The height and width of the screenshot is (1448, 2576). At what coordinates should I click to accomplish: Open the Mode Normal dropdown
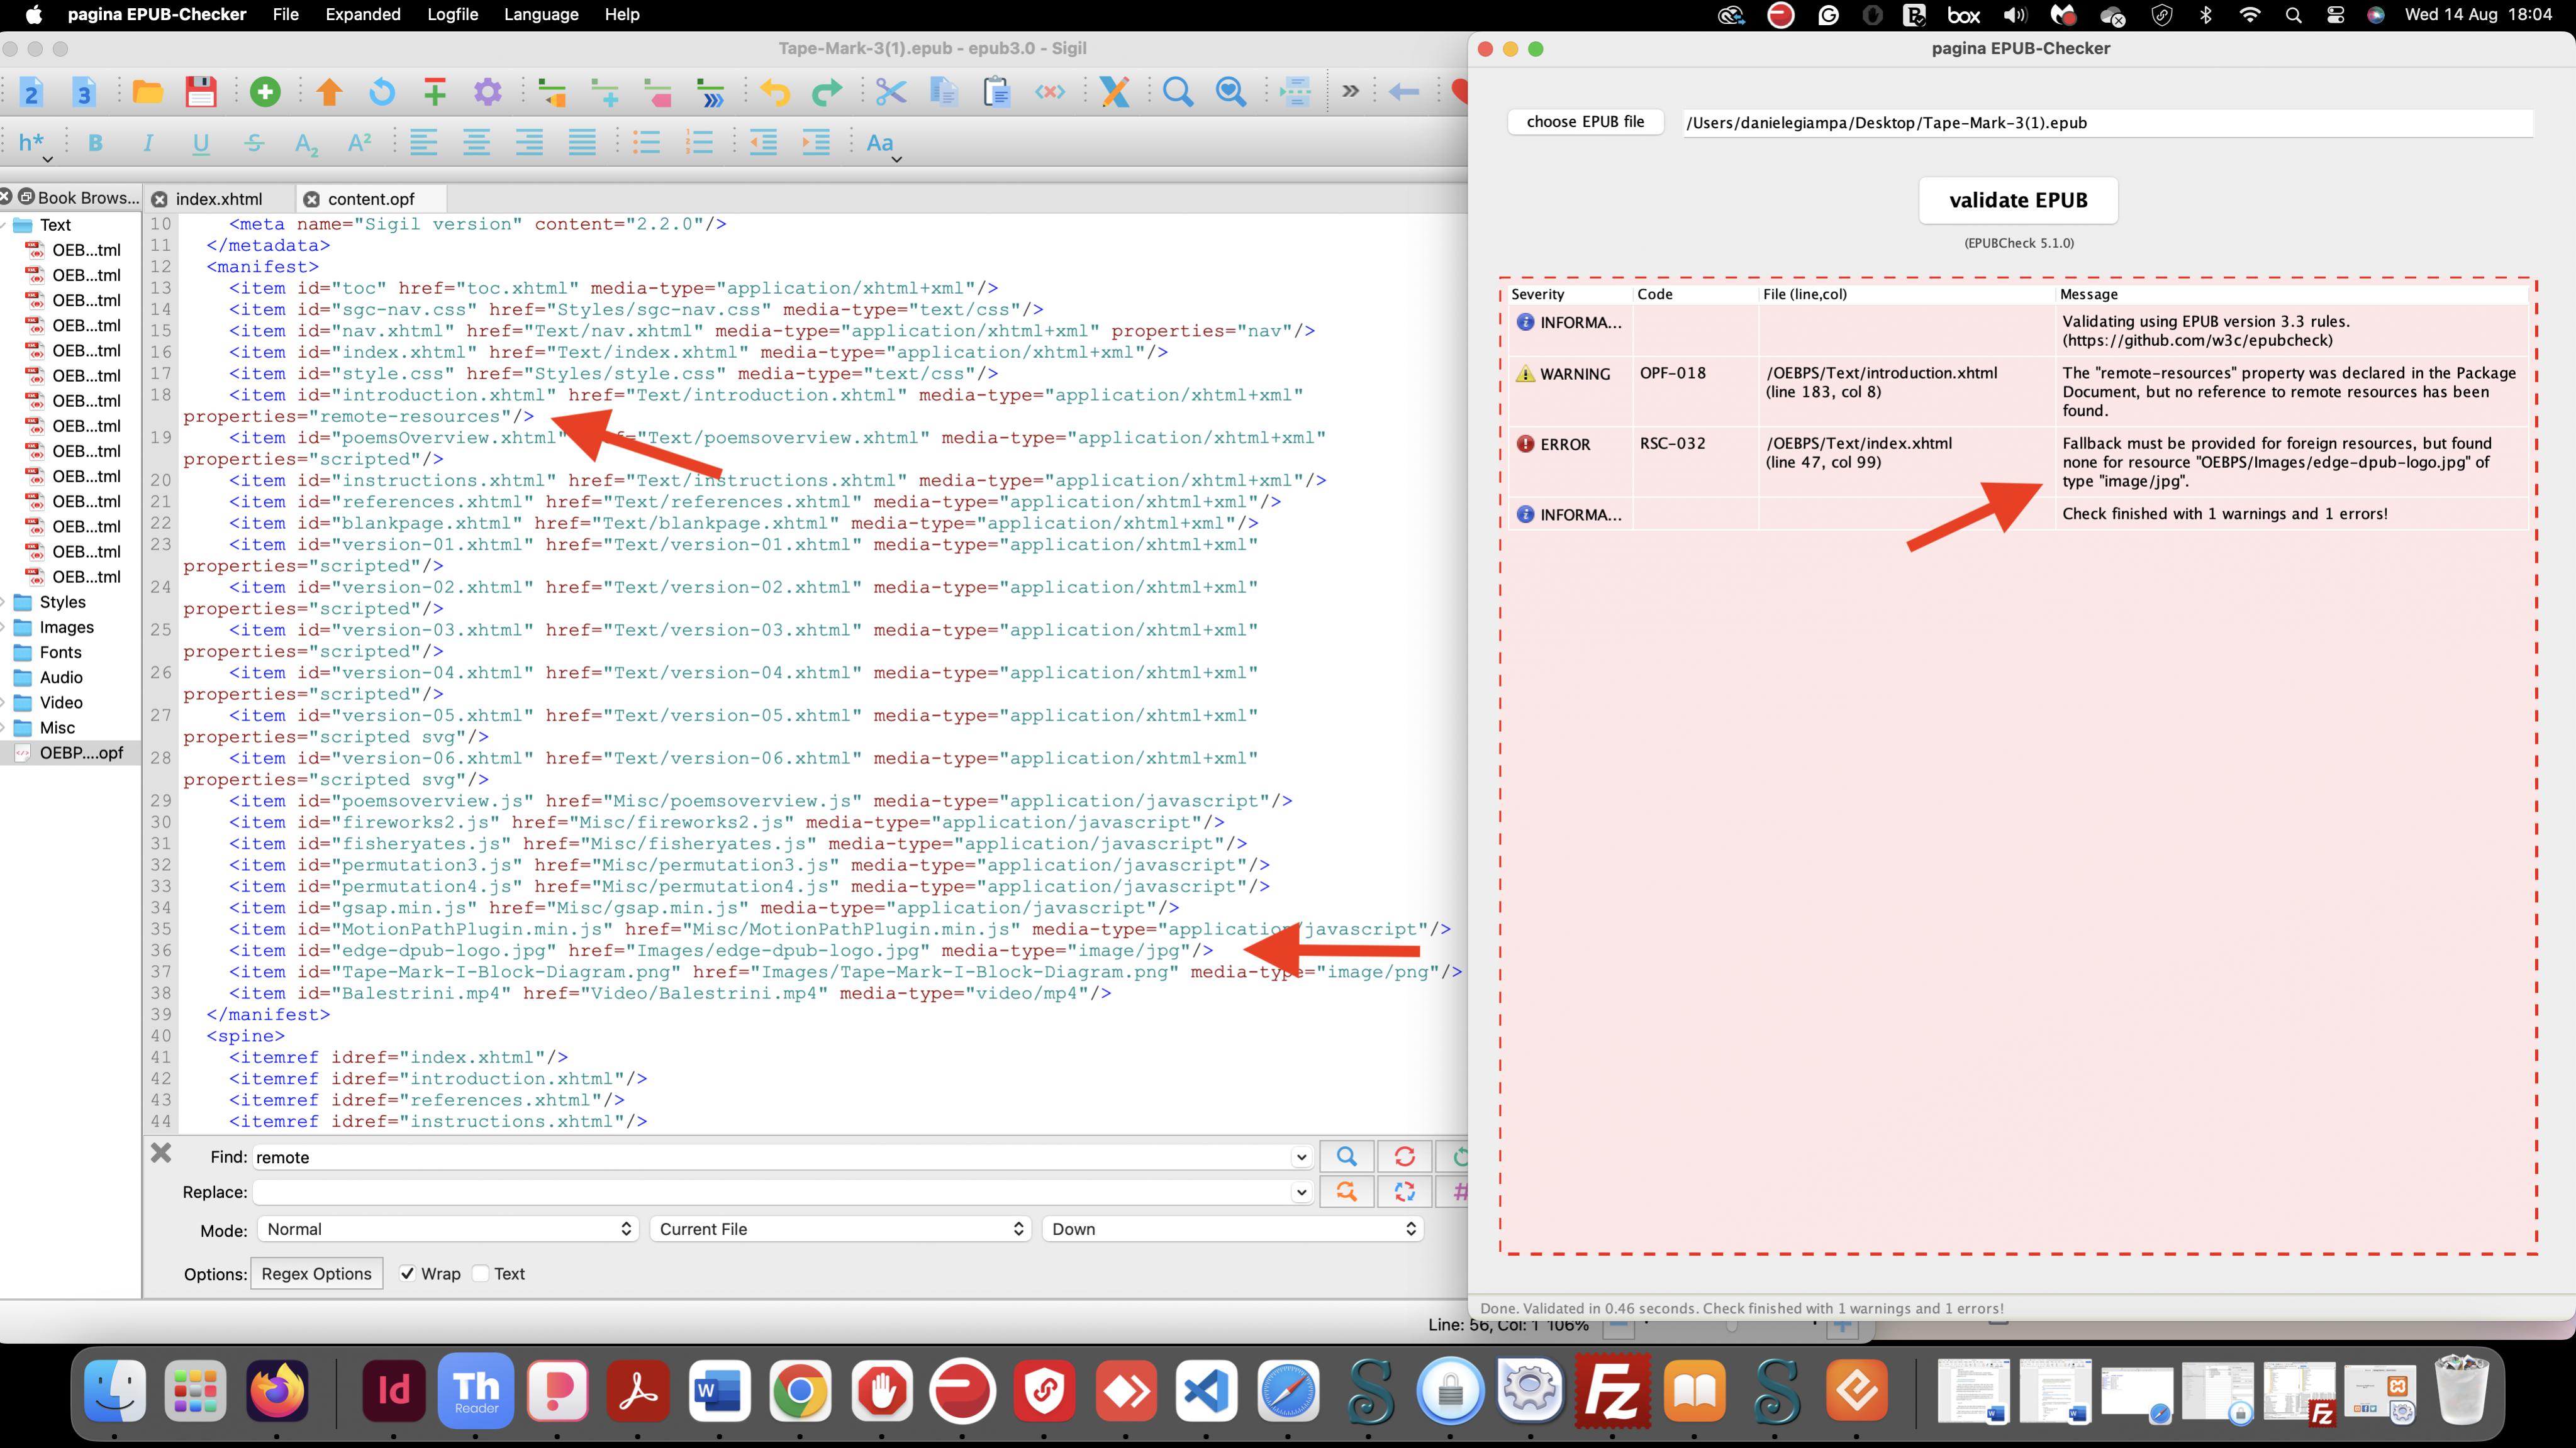447,1229
